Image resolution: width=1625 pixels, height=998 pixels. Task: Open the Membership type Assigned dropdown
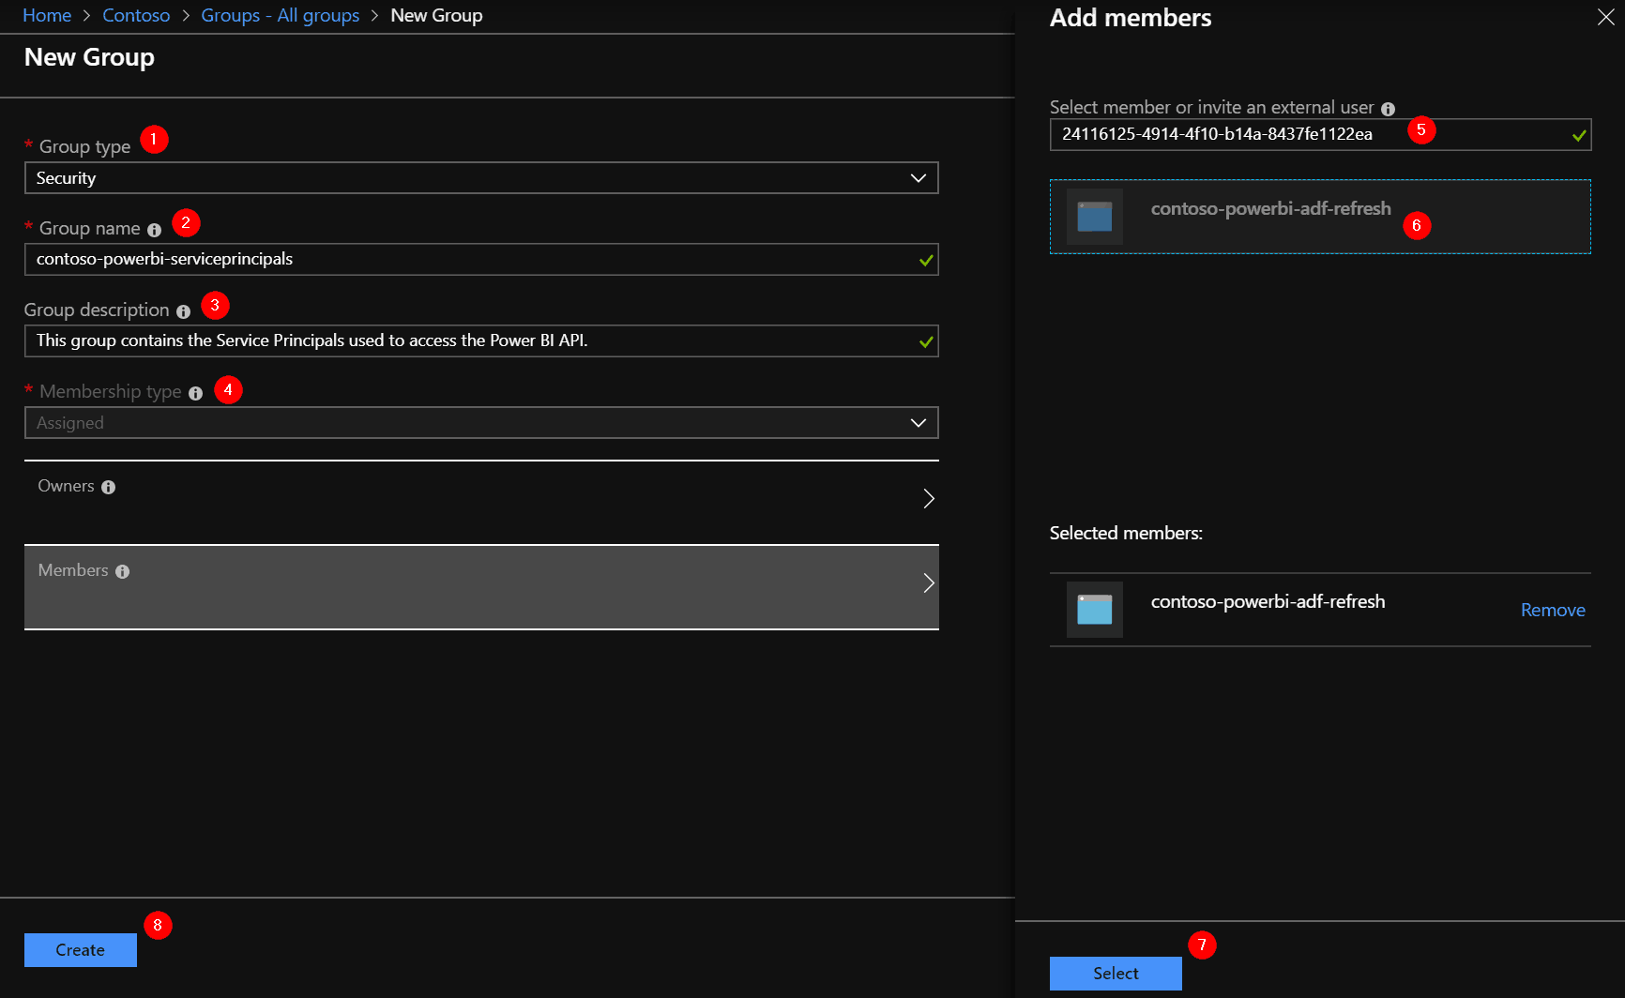(481, 423)
